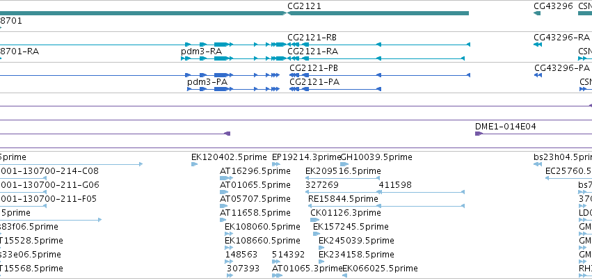The height and width of the screenshot is (279, 592).
Task: Select the EK245039.5prime EST label
Action: pos(356,241)
